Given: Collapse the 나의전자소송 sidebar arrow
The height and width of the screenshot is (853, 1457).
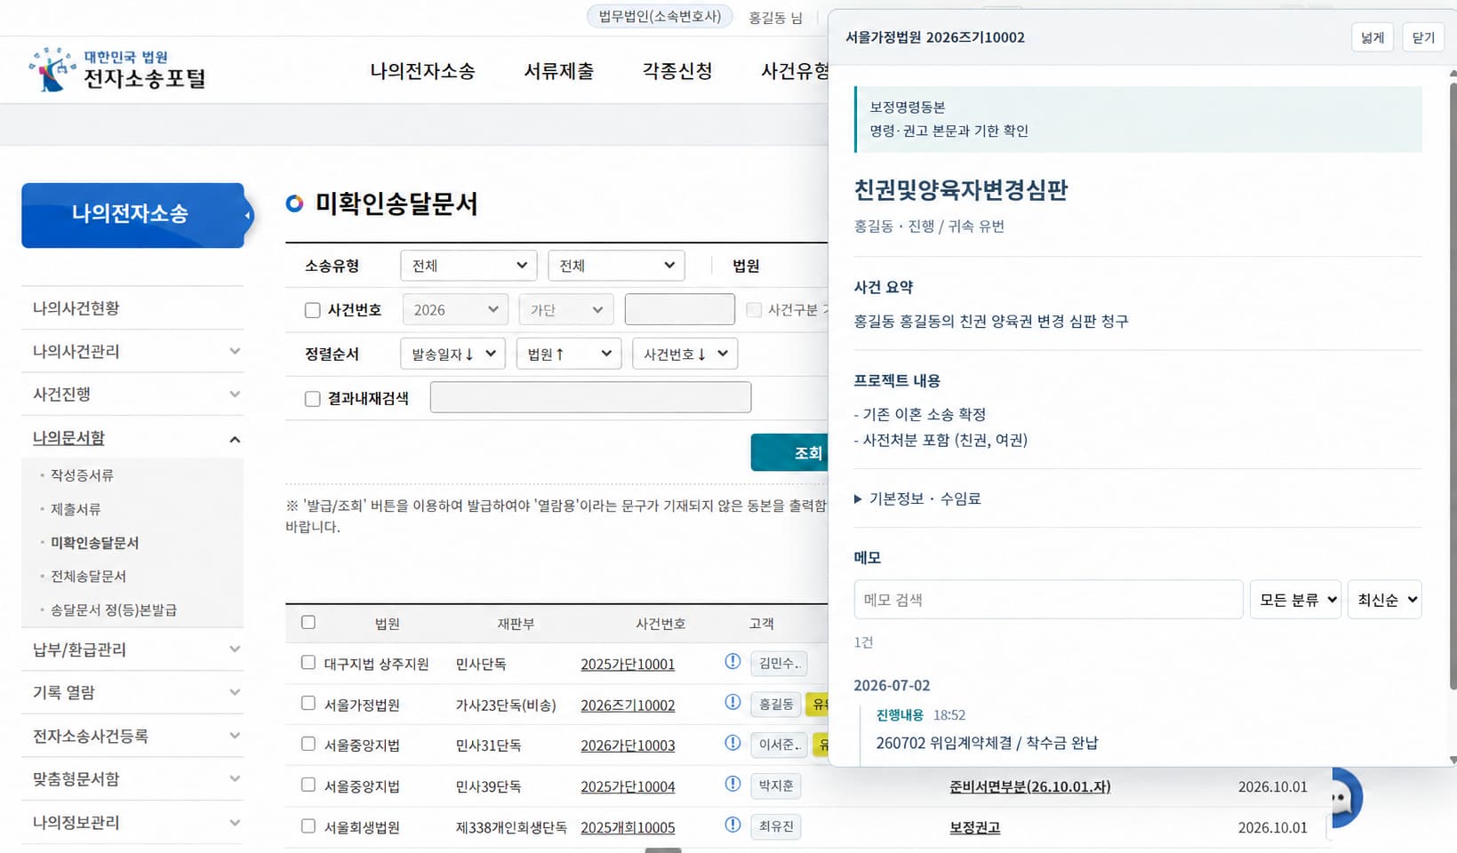Looking at the screenshot, I should click(x=247, y=215).
